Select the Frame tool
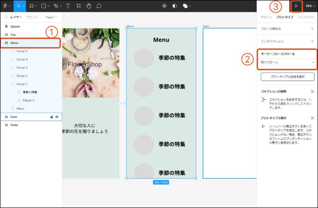 tap(32, 6)
